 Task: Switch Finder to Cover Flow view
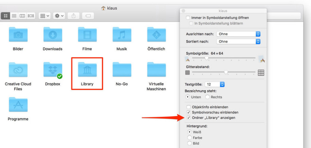pos(31,16)
